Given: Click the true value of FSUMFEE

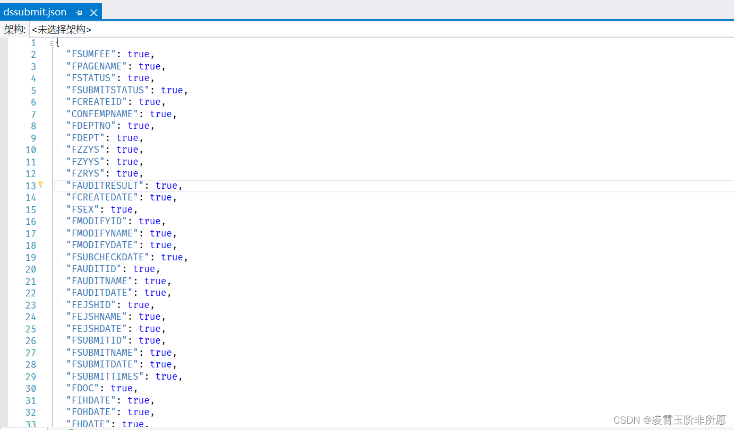Looking at the screenshot, I should (x=138, y=54).
